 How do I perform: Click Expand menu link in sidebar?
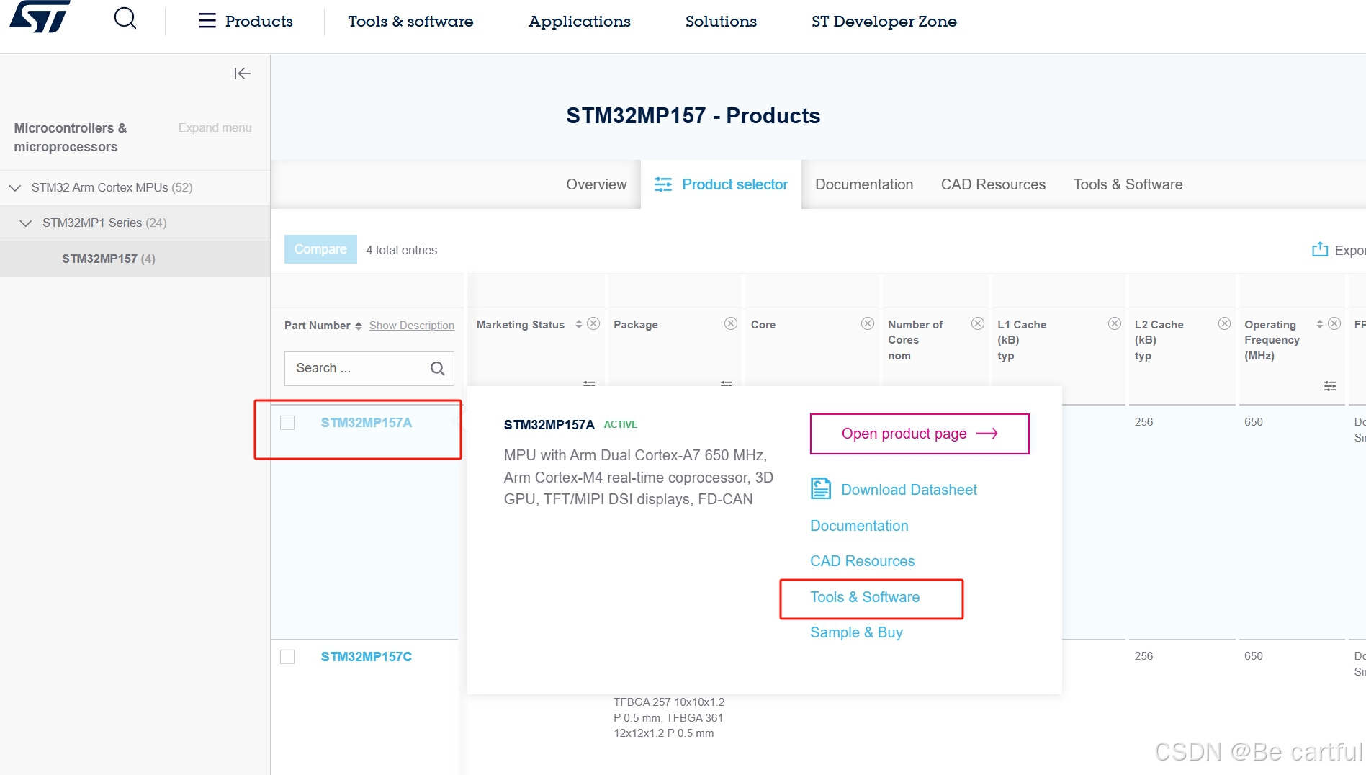[215, 127]
